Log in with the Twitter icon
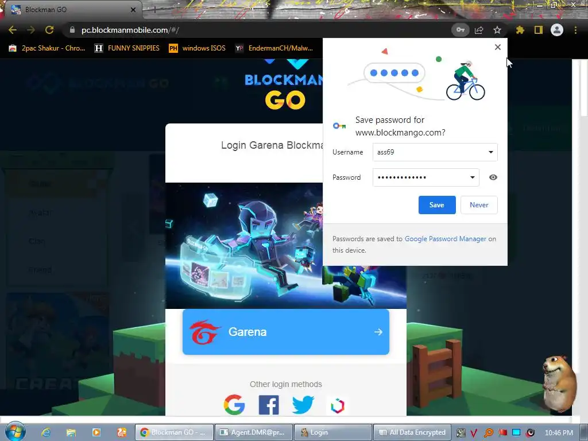The height and width of the screenshot is (441, 588). click(x=303, y=405)
